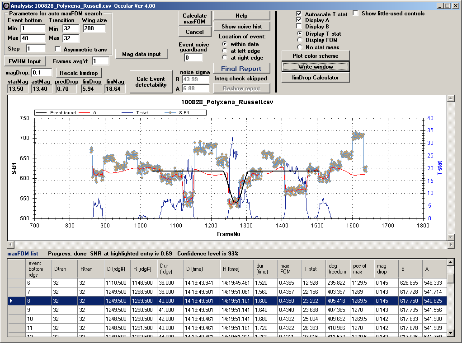Click the limMag value field
Screen dimensions: 462x343
click(115, 89)
